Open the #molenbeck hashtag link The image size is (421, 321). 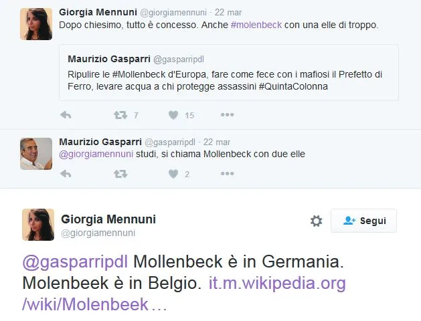tap(256, 25)
